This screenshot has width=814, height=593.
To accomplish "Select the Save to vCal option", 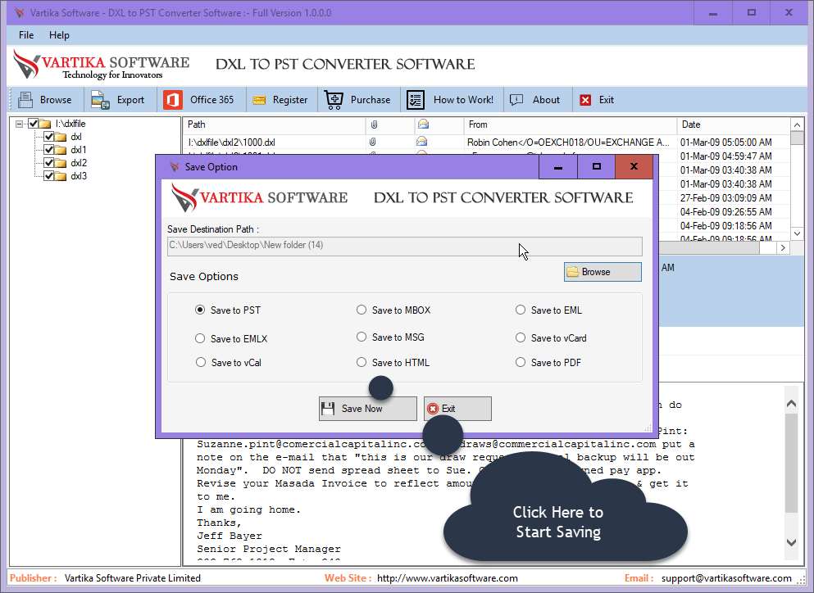I will coord(200,362).
